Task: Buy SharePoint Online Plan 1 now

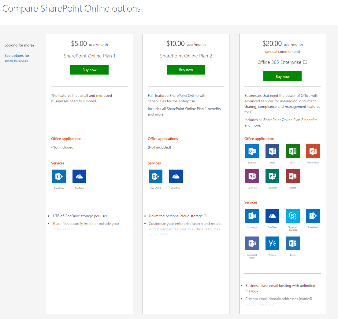Action: point(89,70)
